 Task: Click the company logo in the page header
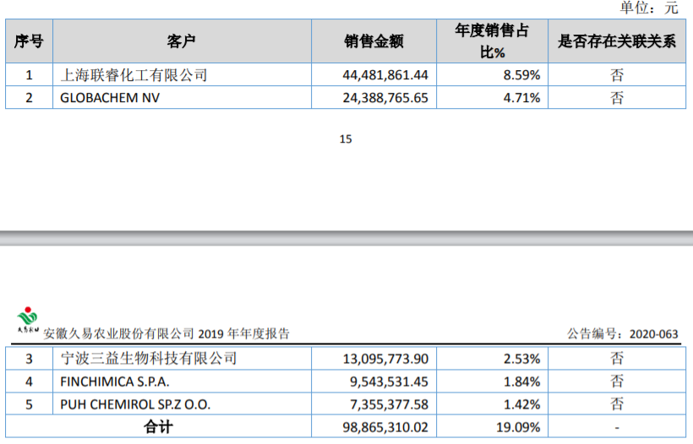coord(28,320)
